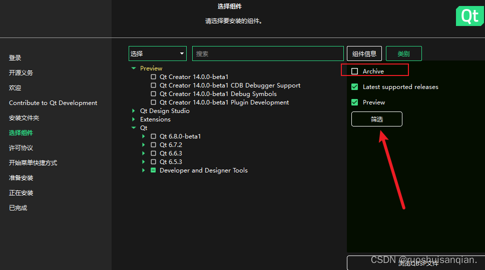Image resolution: width=485 pixels, height=270 pixels.
Task: Check the Qt 6.5.3 checkbox
Action: point(153,161)
